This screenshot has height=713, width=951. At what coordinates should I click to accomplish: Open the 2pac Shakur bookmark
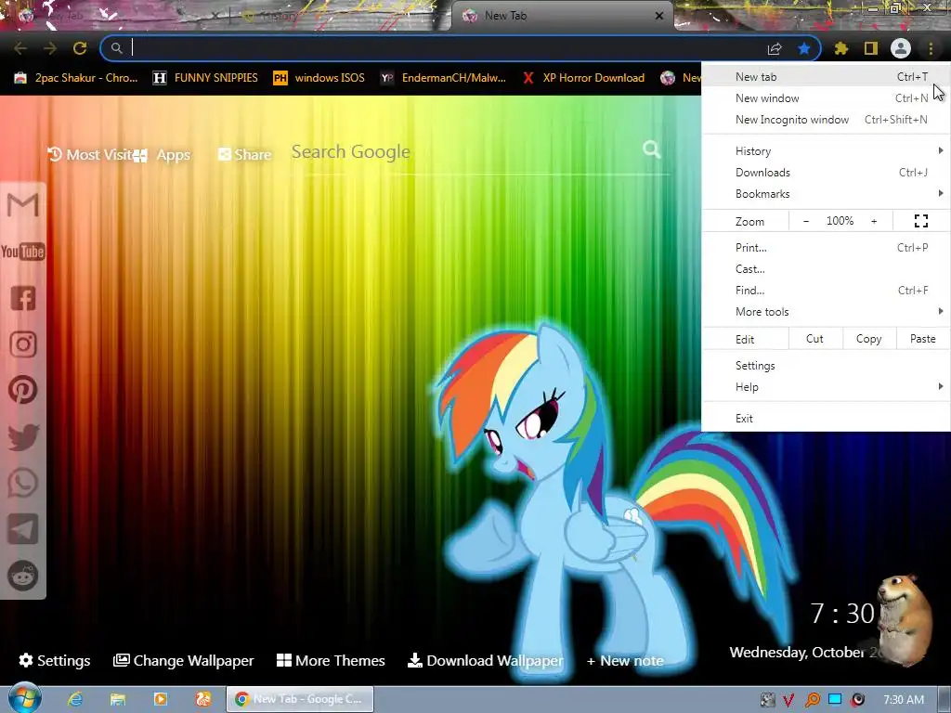76,78
